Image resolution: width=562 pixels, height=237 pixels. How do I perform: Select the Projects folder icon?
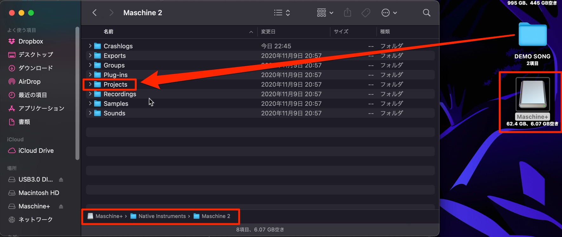point(98,84)
